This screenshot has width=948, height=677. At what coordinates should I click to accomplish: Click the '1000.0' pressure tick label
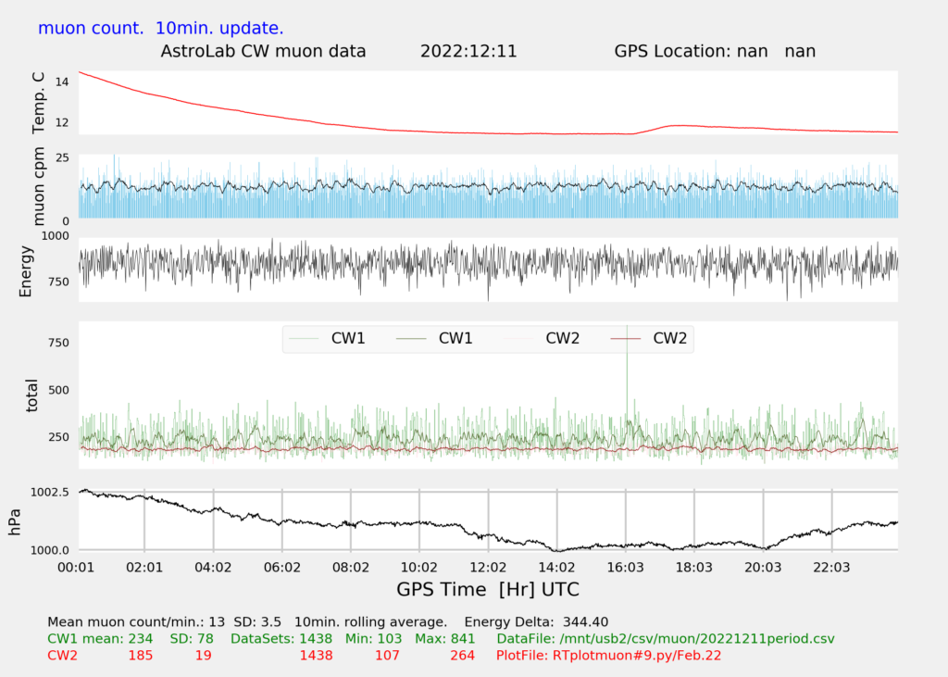point(50,550)
